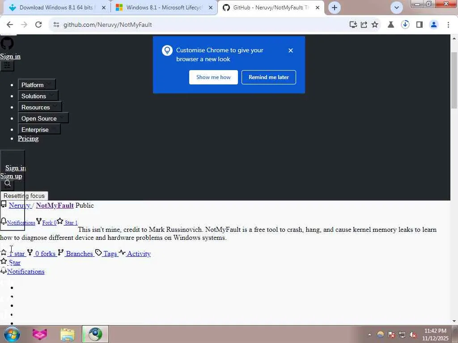The height and width of the screenshot is (343, 458).
Task: Open a new tab with plus button
Action: click(335, 8)
